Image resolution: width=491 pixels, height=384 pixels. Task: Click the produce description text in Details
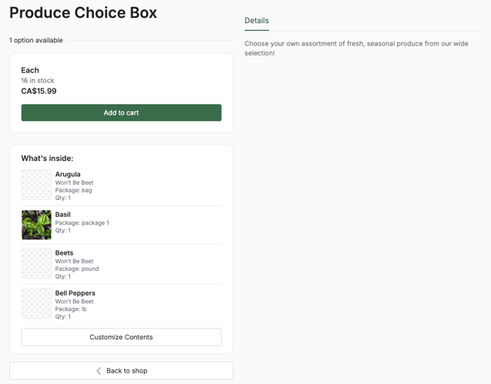pos(356,48)
